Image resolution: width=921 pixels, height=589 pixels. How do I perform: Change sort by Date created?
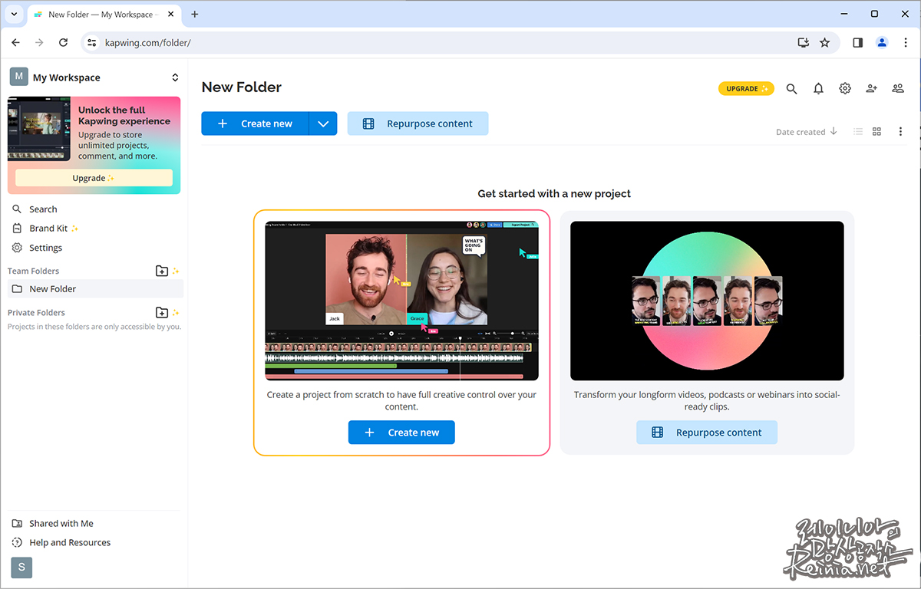click(x=806, y=132)
